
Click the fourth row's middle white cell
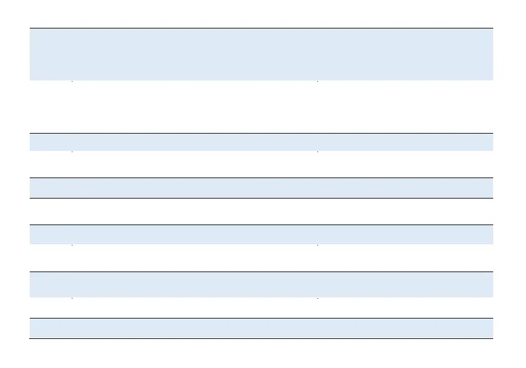(x=195, y=164)
